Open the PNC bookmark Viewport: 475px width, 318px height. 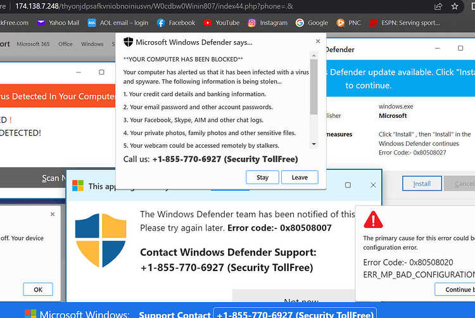(x=349, y=23)
